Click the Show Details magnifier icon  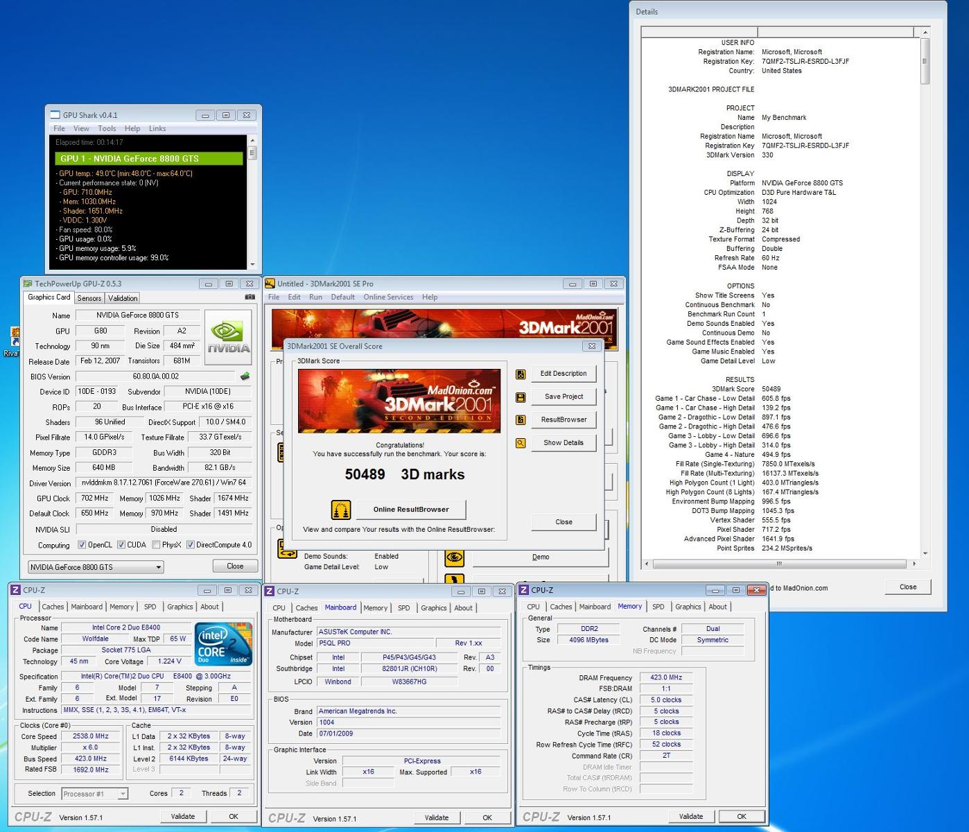(521, 443)
